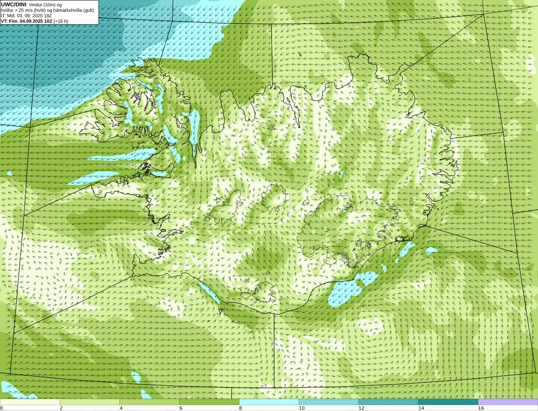This screenshot has width=538, height=411.
Task: Click the purple above-16 m/s legend swatch
Action: [x=508, y=402]
